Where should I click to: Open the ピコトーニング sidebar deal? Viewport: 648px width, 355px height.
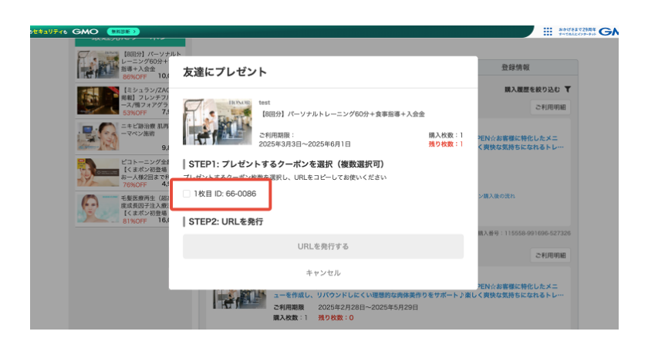[x=130, y=173]
